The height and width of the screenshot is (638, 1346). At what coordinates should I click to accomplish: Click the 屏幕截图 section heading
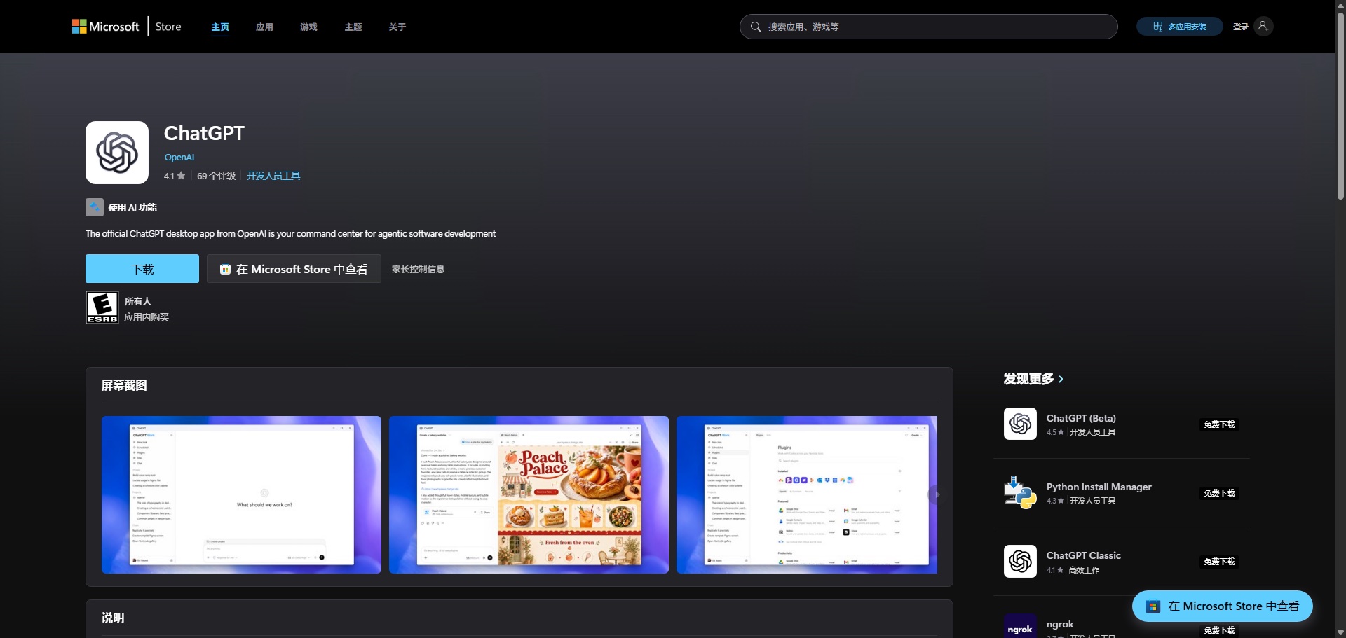124,386
